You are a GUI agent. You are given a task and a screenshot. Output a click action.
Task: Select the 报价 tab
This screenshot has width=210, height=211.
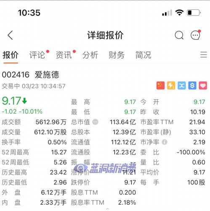(x=11, y=55)
